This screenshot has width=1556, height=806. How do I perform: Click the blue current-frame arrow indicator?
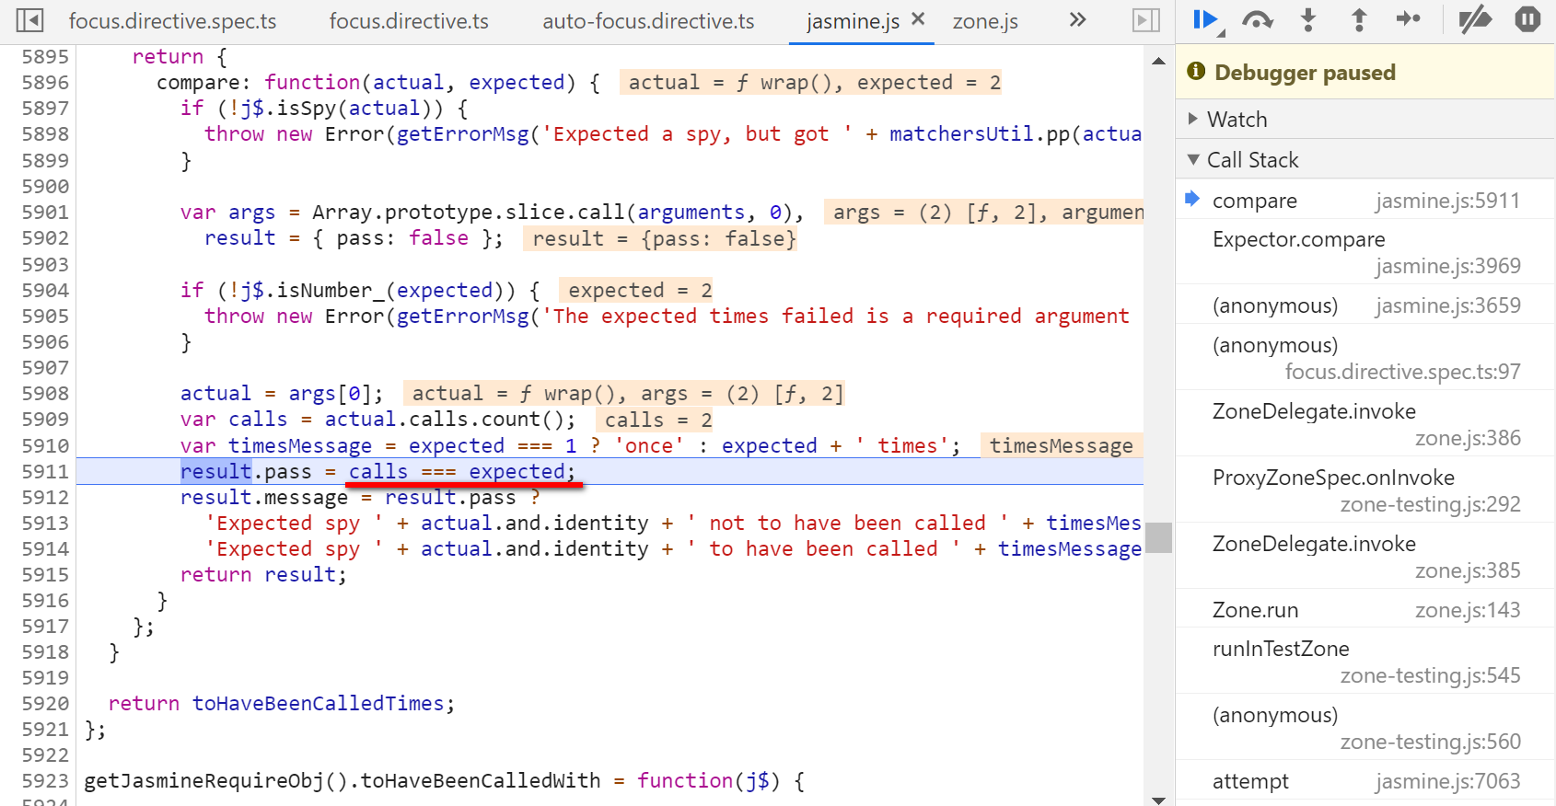[x=1192, y=199]
